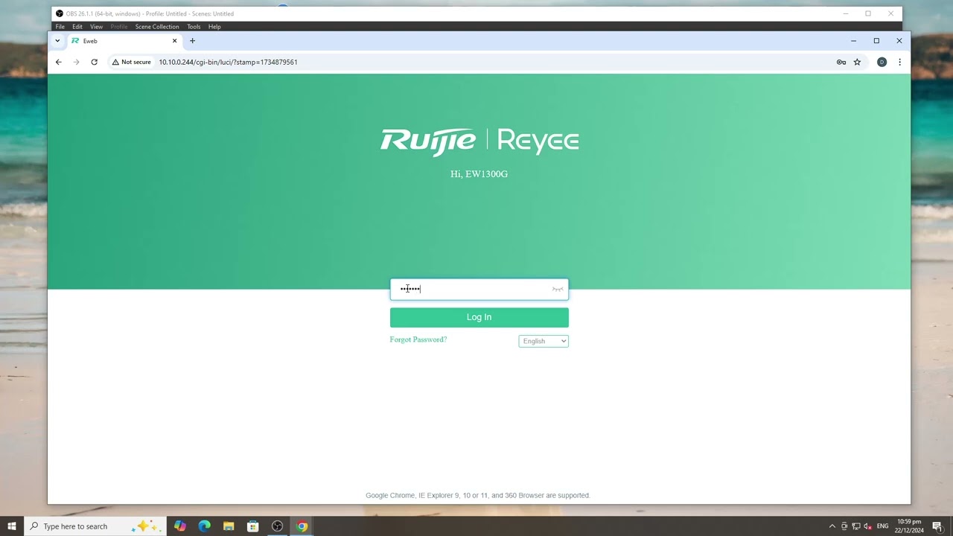Open the notification center icon
This screenshot has width=953, height=536.
(937, 526)
